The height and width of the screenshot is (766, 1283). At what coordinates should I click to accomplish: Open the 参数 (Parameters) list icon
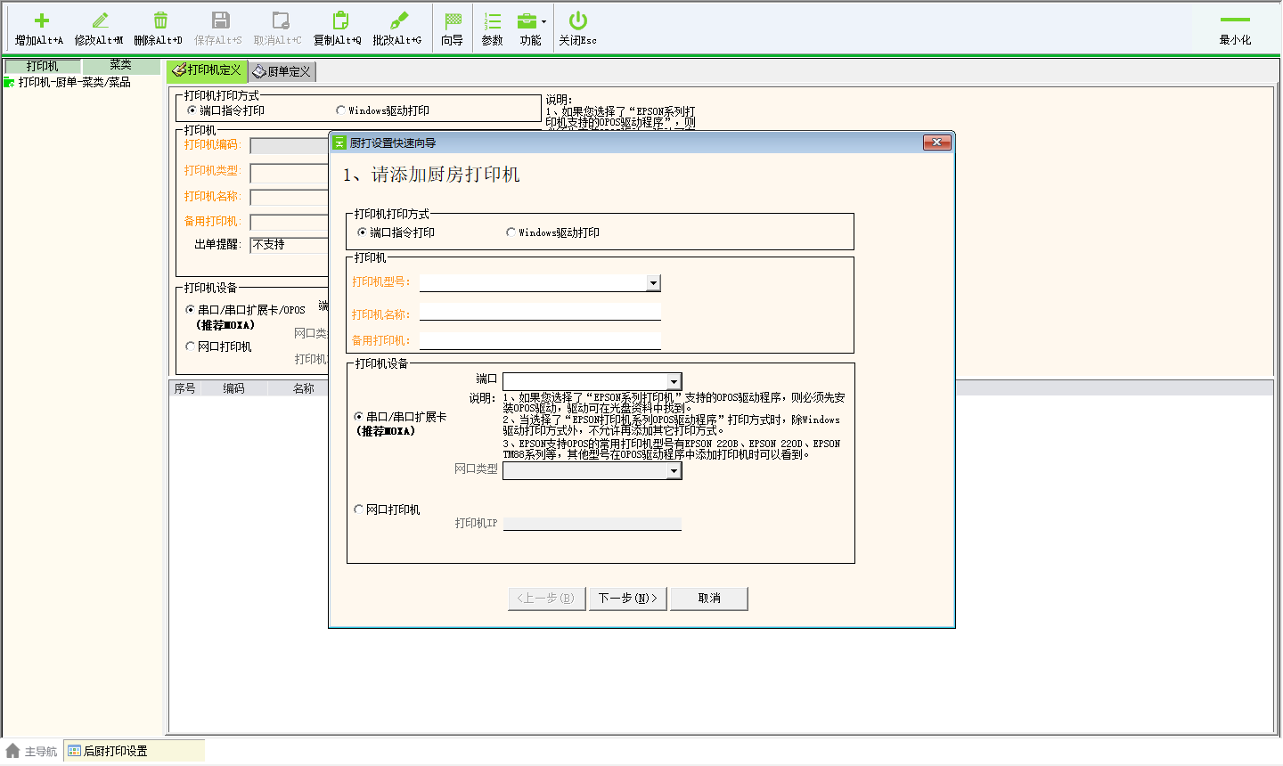point(492,20)
